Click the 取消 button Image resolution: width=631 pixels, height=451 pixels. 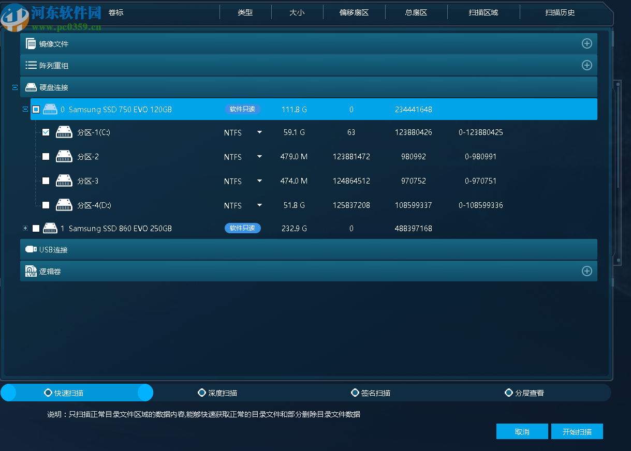tap(522, 432)
